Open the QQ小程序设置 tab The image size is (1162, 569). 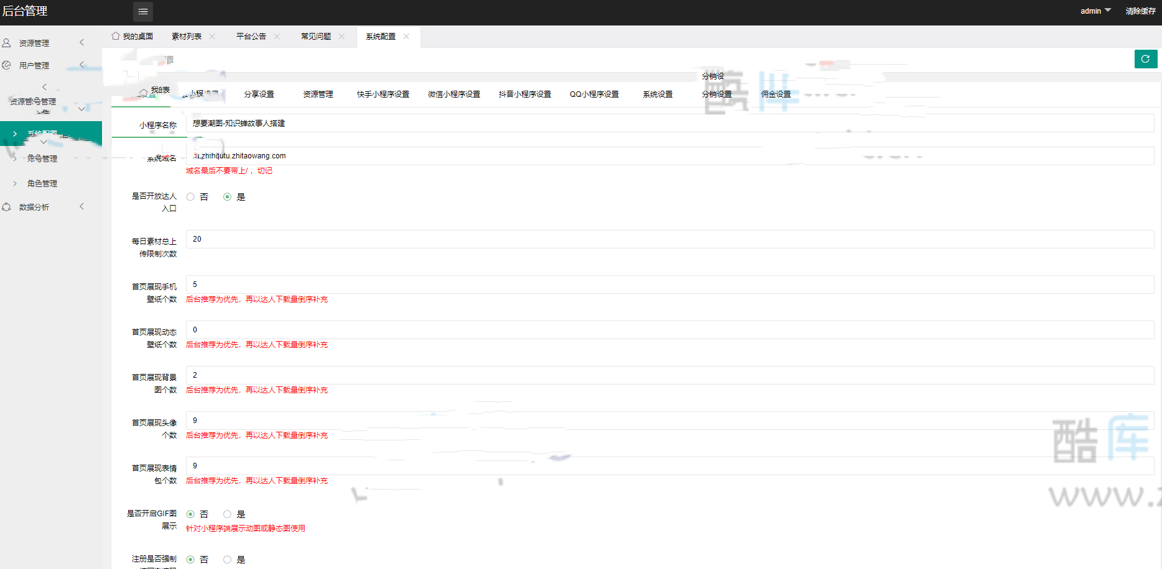(594, 94)
